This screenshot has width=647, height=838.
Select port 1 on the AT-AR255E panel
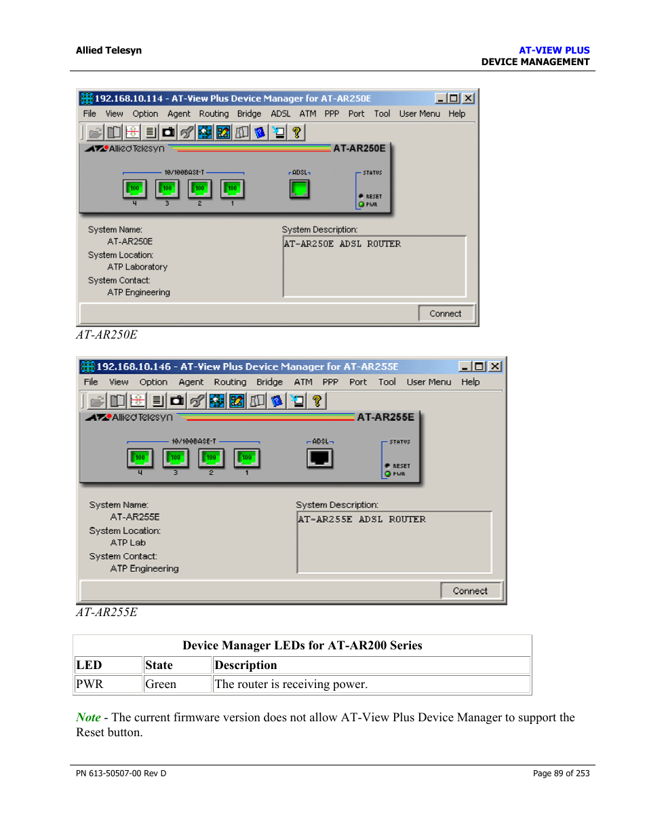[247, 458]
